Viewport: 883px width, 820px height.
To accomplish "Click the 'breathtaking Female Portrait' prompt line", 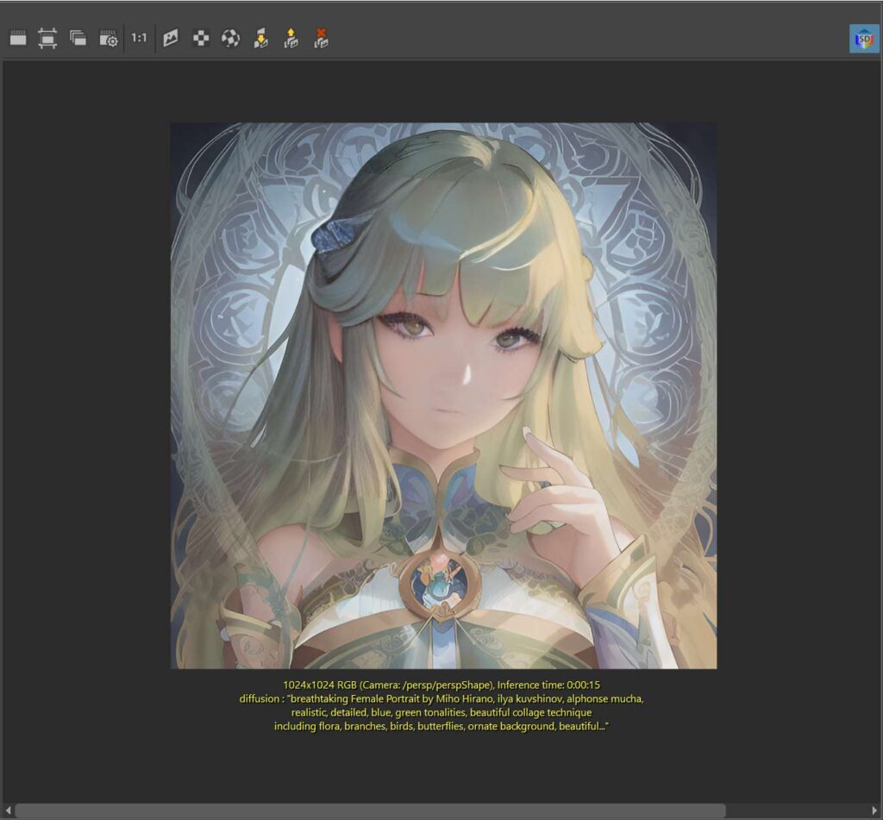I will point(441,699).
